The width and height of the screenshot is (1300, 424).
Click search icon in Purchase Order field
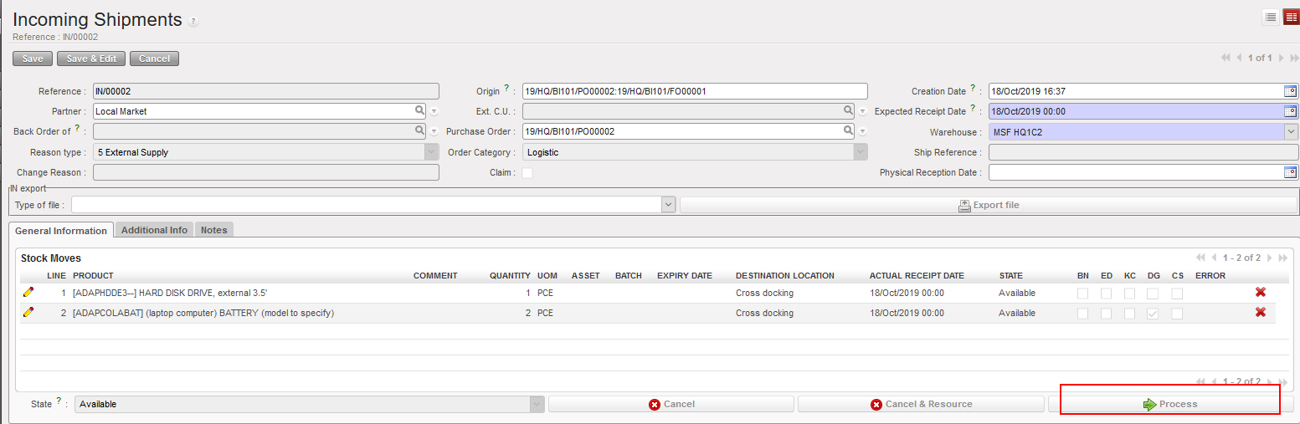[848, 131]
